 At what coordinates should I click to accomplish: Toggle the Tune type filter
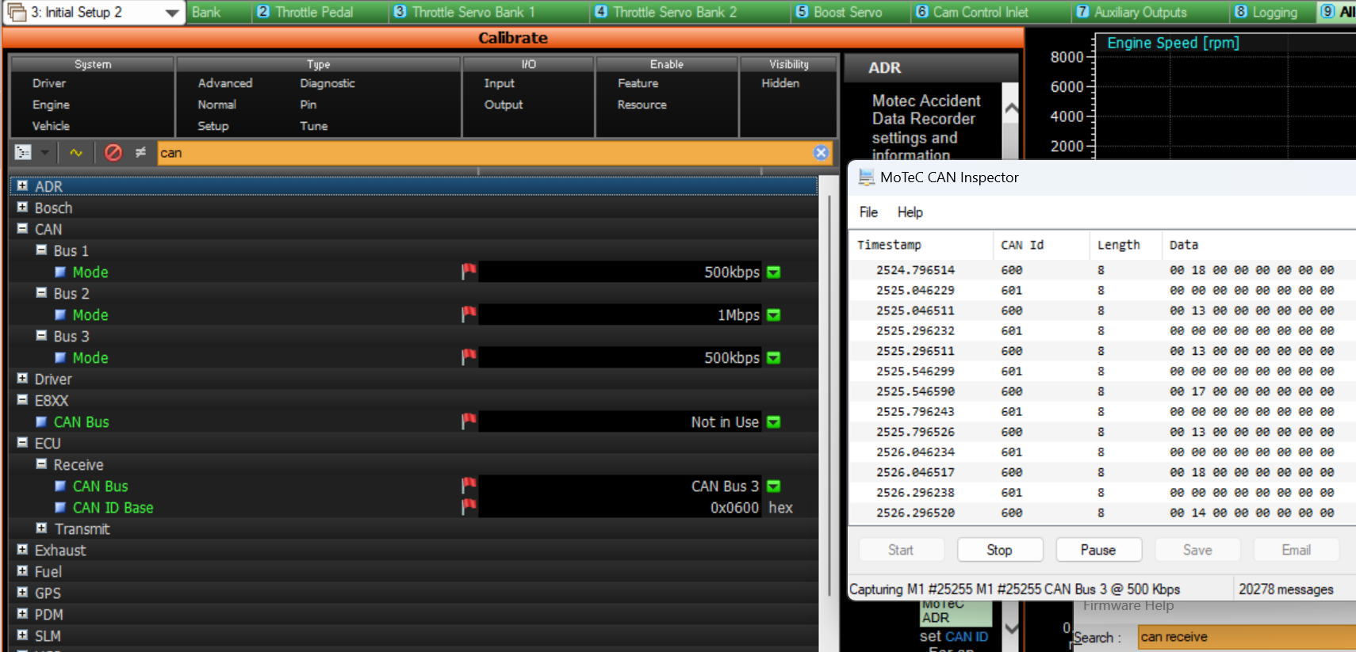point(314,126)
